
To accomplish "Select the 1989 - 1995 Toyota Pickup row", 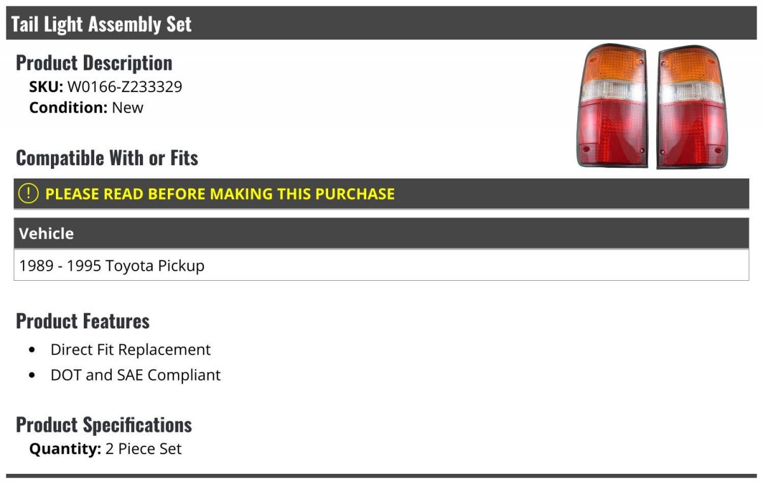I will click(x=112, y=266).
